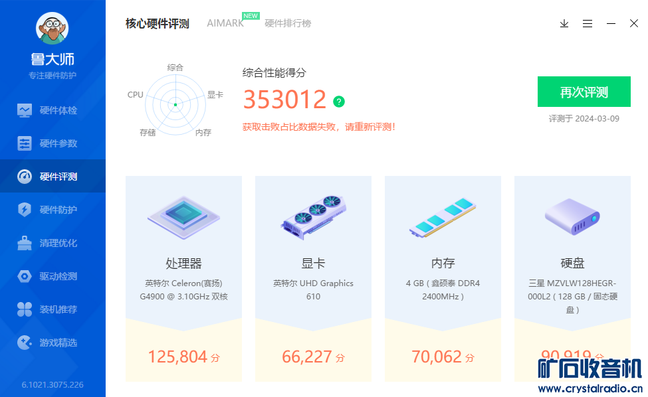Open 硬件体检 in the sidebar
The width and height of the screenshot is (648, 397).
tap(53, 110)
